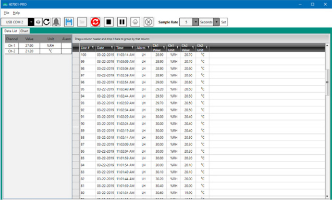
Task: Click Ch1 value 29.50 in row 94
Action: [x=159, y=96]
